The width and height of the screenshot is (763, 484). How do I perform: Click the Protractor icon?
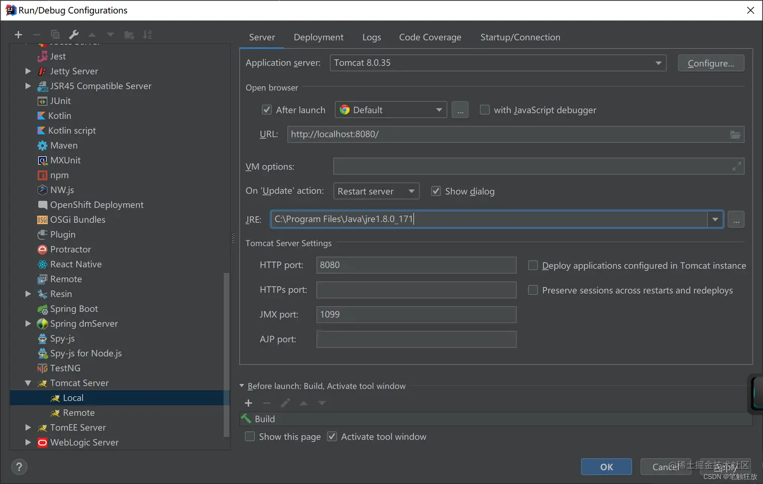pyautogui.click(x=42, y=250)
